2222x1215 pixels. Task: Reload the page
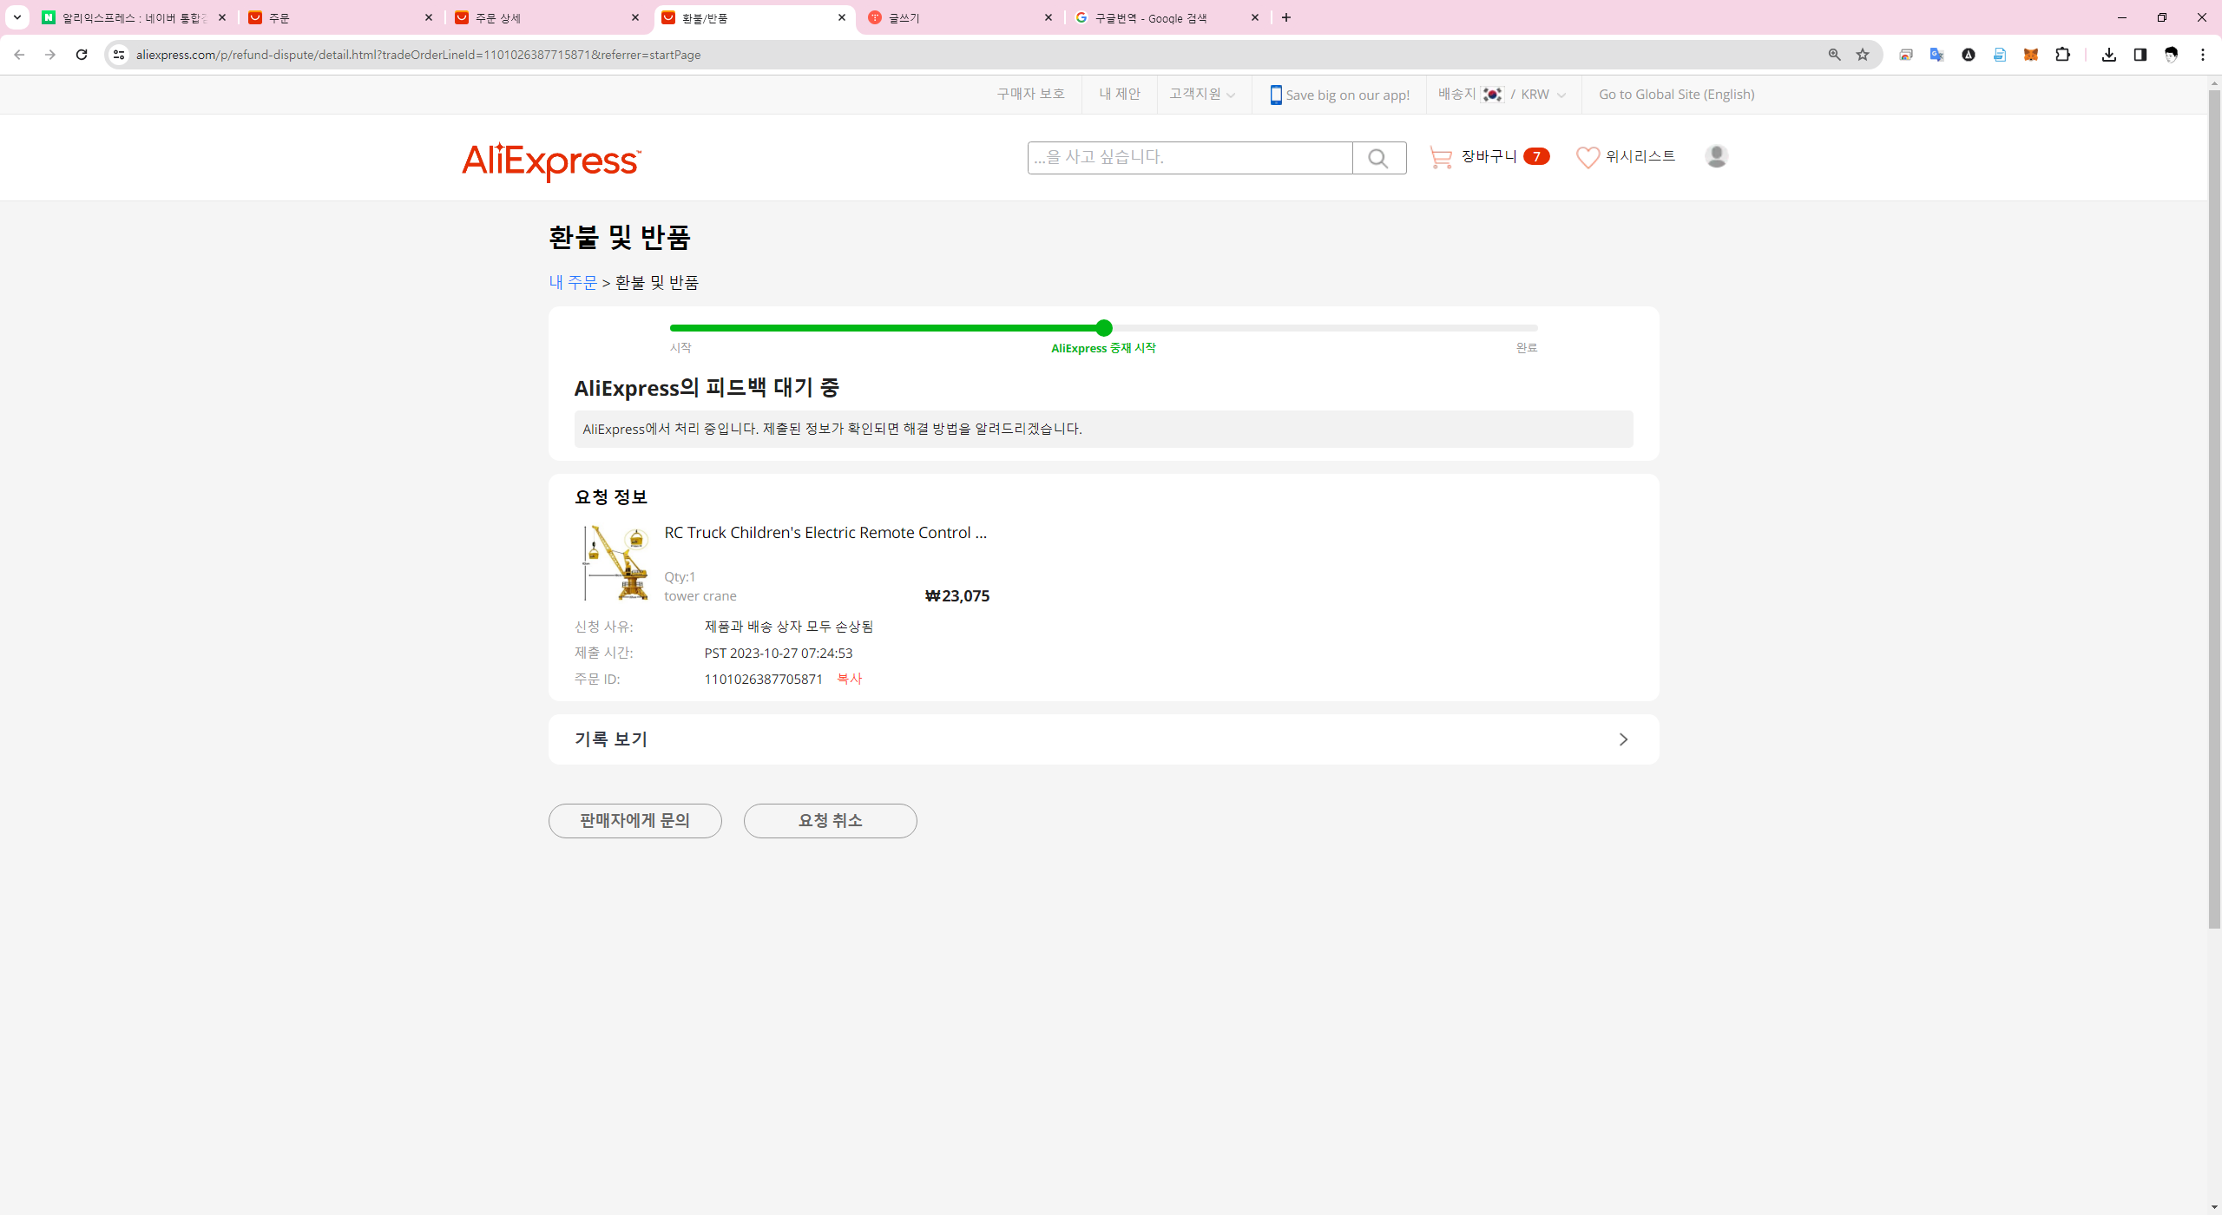[82, 55]
